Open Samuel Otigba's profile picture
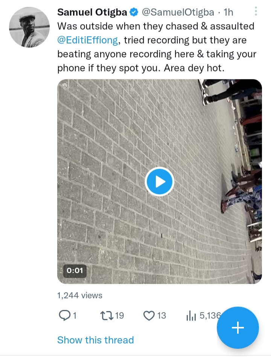The width and height of the screenshot is (271, 357). click(29, 27)
